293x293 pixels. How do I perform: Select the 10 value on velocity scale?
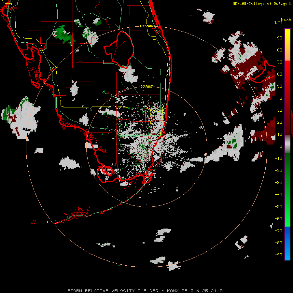(x=280, y=134)
